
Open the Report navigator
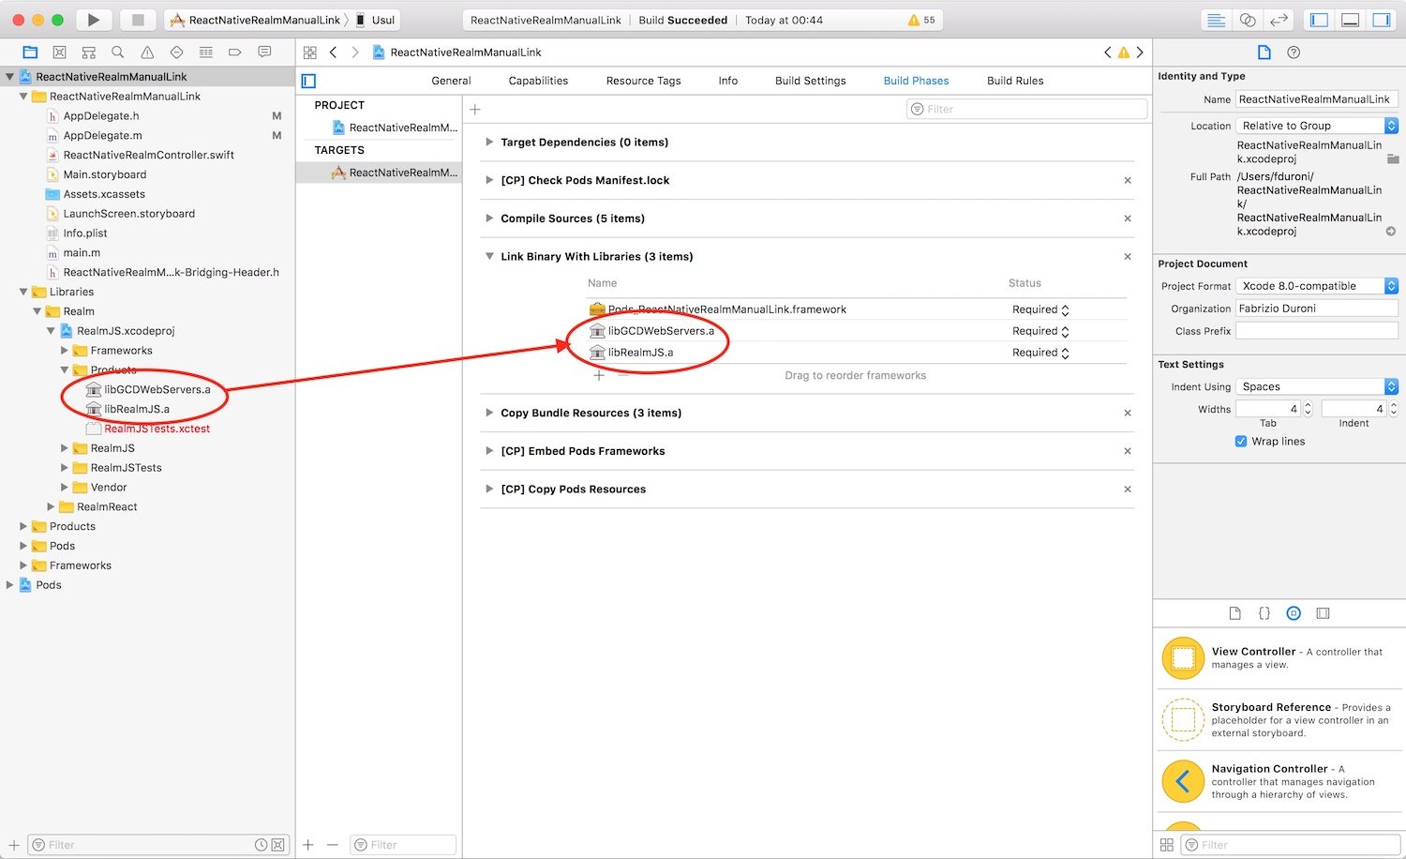pos(264,53)
